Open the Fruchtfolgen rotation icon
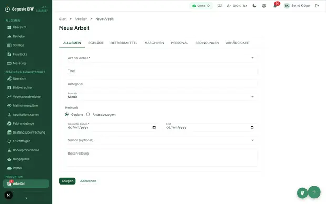This screenshot has width=326, height=204. [9, 141]
